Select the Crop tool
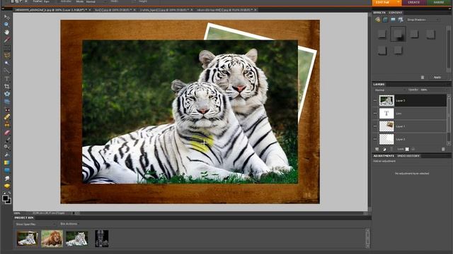Image resolution: width=453 pixels, height=254 pixels. point(6,86)
